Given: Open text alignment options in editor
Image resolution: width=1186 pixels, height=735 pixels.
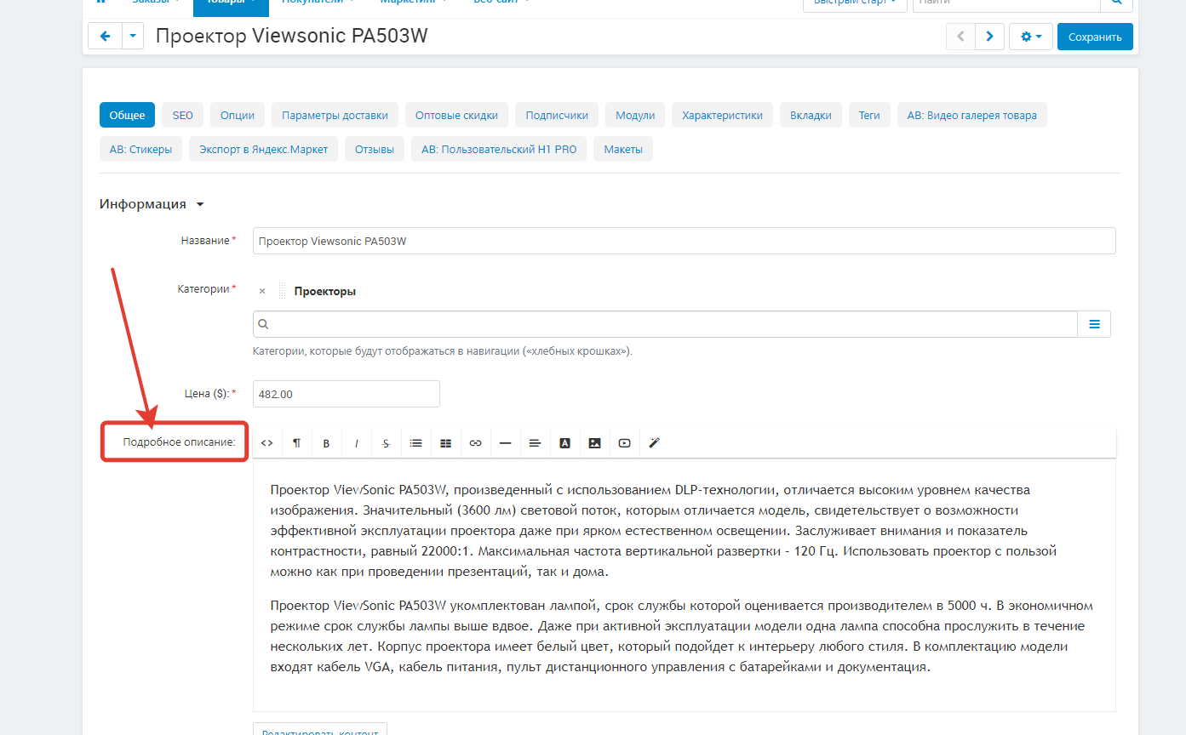Looking at the screenshot, I should [535, 443].
